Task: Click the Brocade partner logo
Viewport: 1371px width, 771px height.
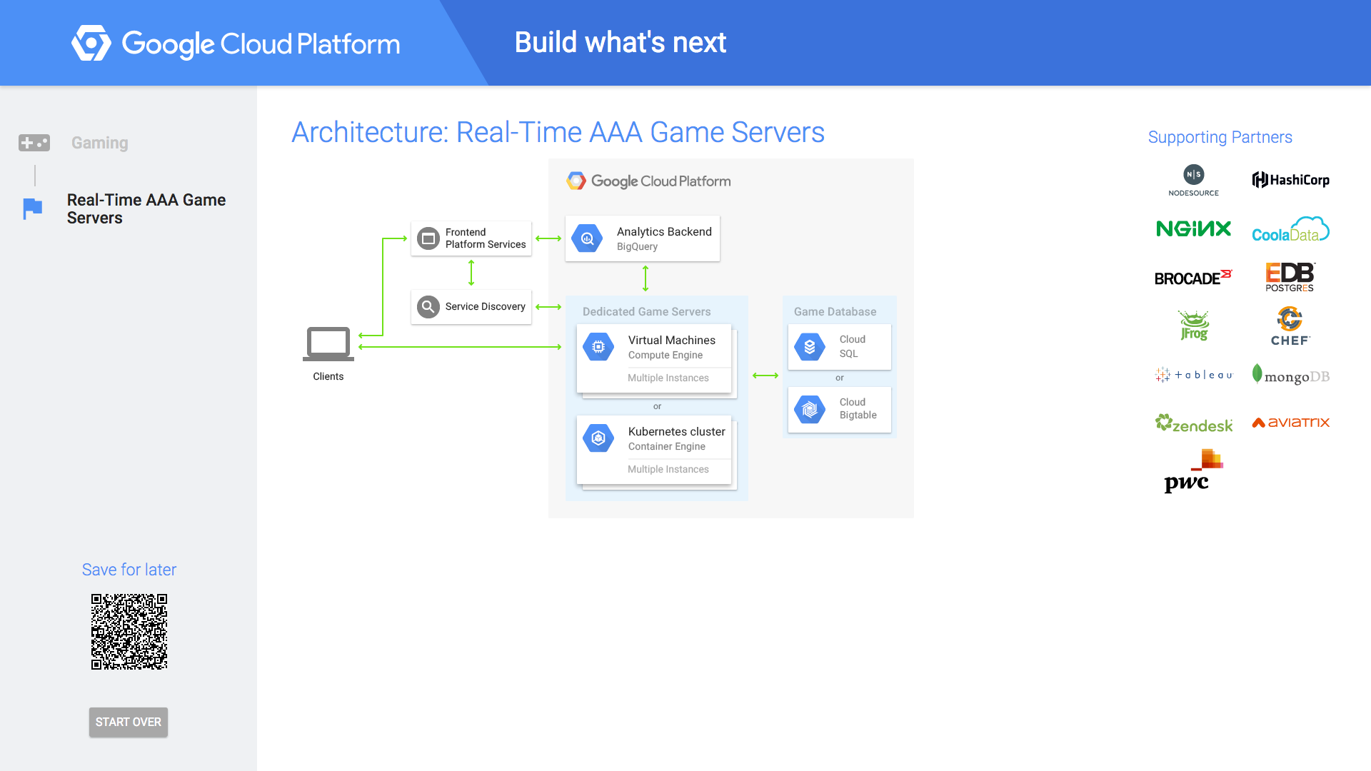Action: [x=1194, y=278]
